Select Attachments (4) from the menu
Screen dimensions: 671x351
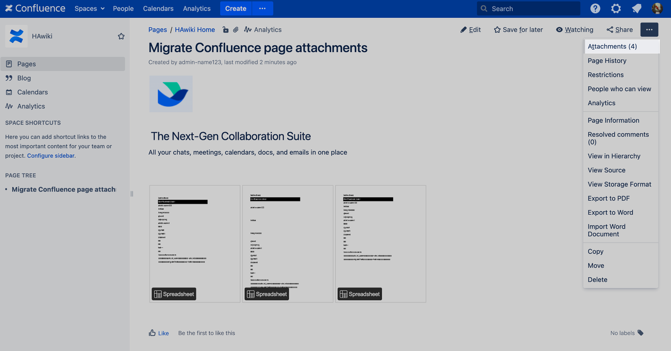pos(612,46)
